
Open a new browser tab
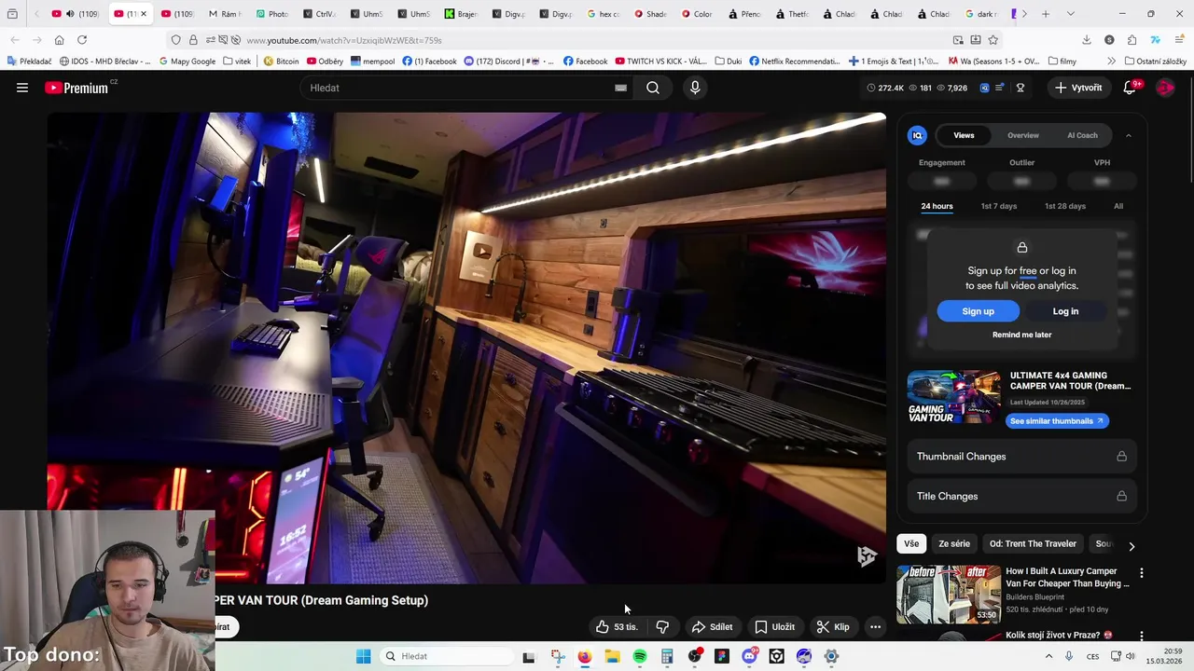(x=1046, y=14)
